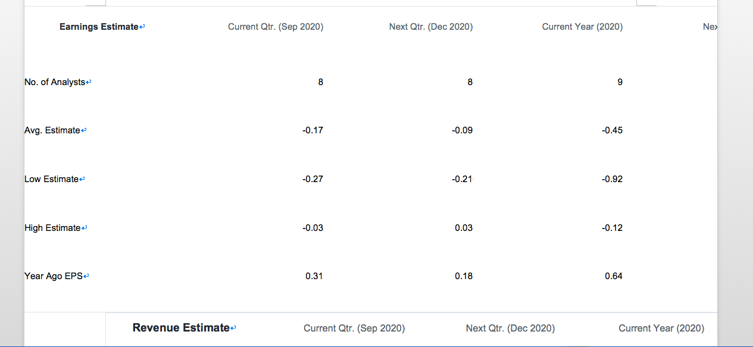The image size is (753, 347).
Task: Select the Year Ago EPS row label
Action: point(54,276)
